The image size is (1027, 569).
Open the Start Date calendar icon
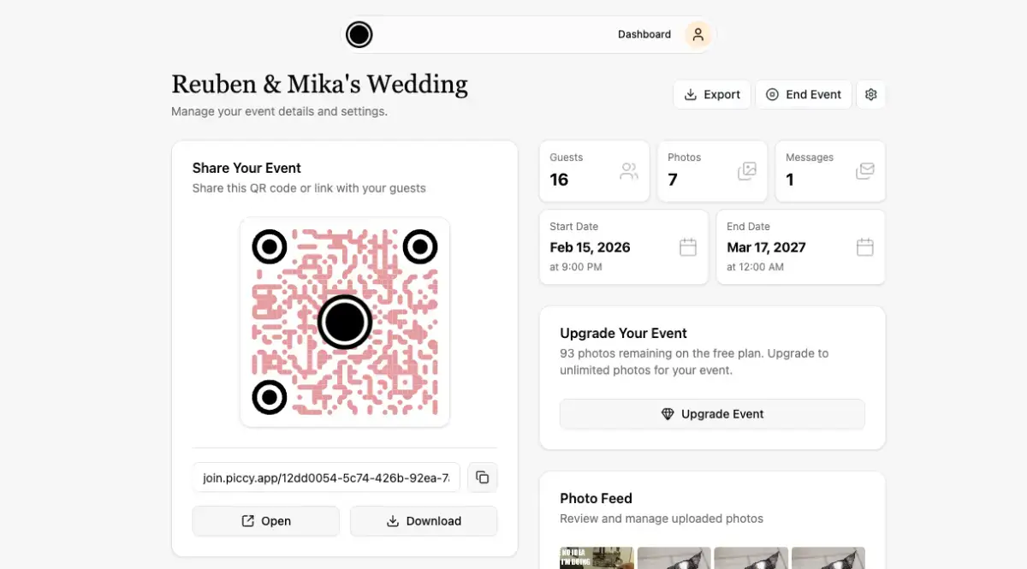click(688, 247)
